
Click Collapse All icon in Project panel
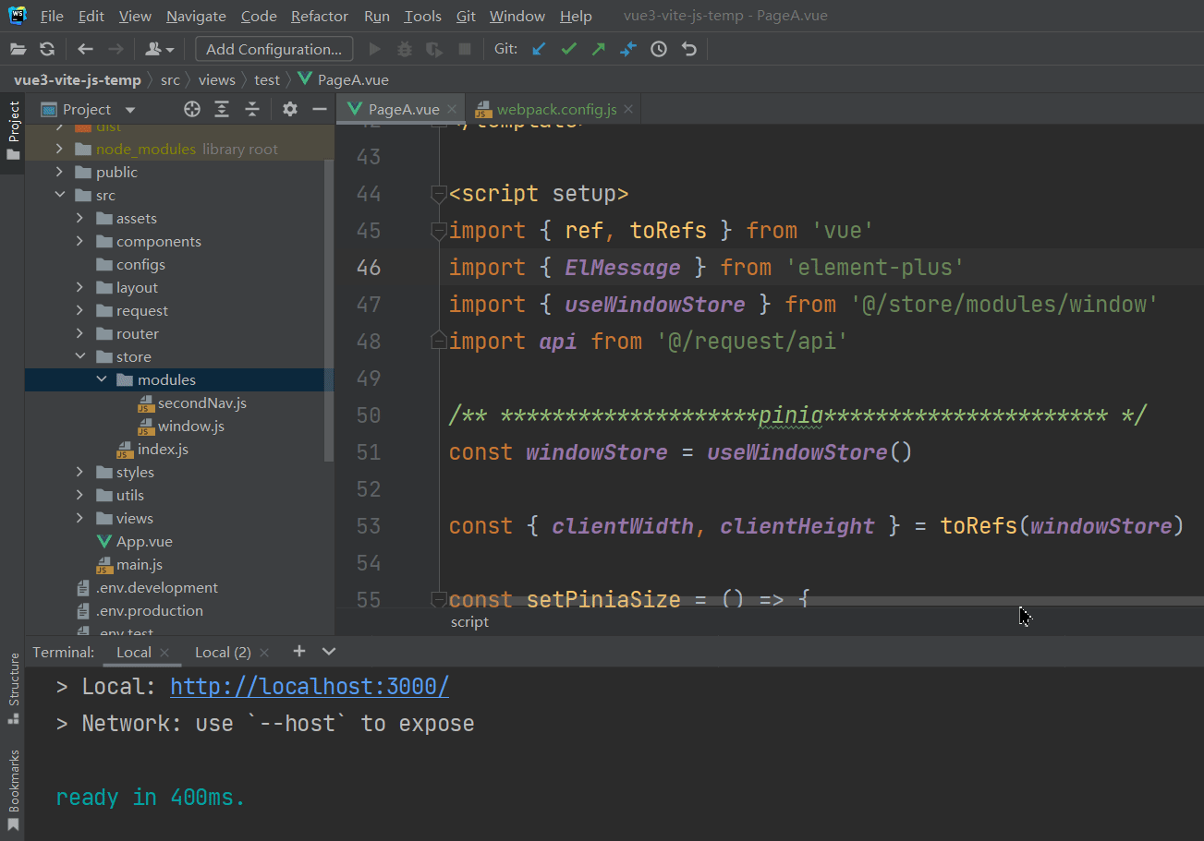tap(252, 109)
